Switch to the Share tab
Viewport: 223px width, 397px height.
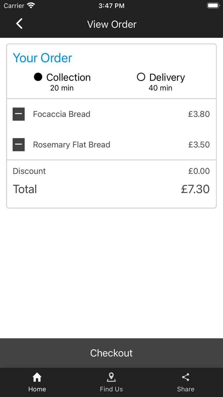[x=186, y=382]
